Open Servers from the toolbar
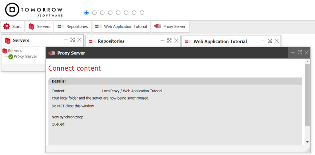 point(39,26)
